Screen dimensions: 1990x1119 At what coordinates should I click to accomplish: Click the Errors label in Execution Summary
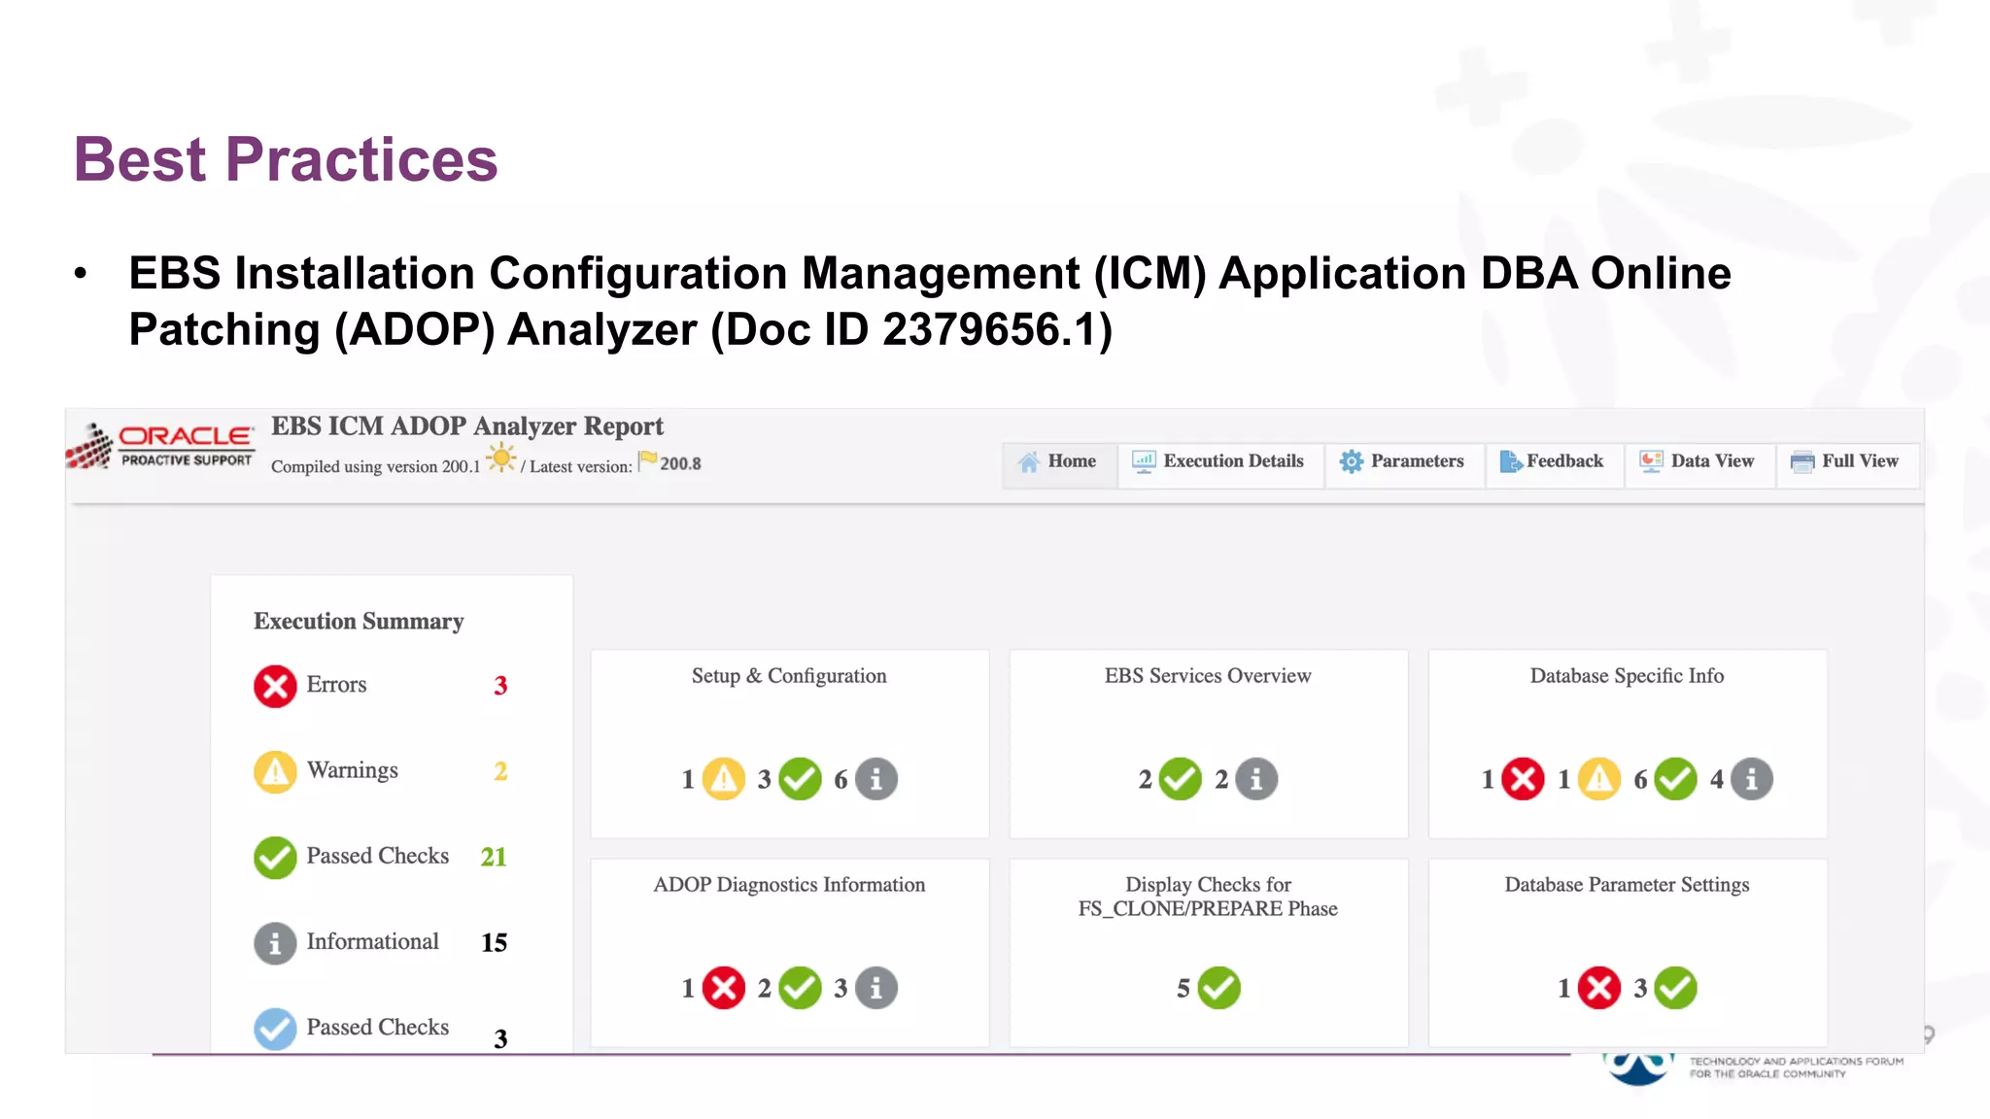[336, 685]
